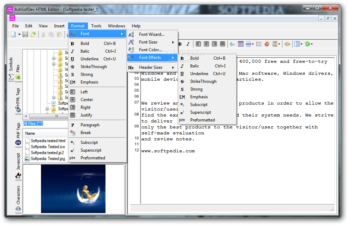Click the Cut scissors toolbar icon

43,34
